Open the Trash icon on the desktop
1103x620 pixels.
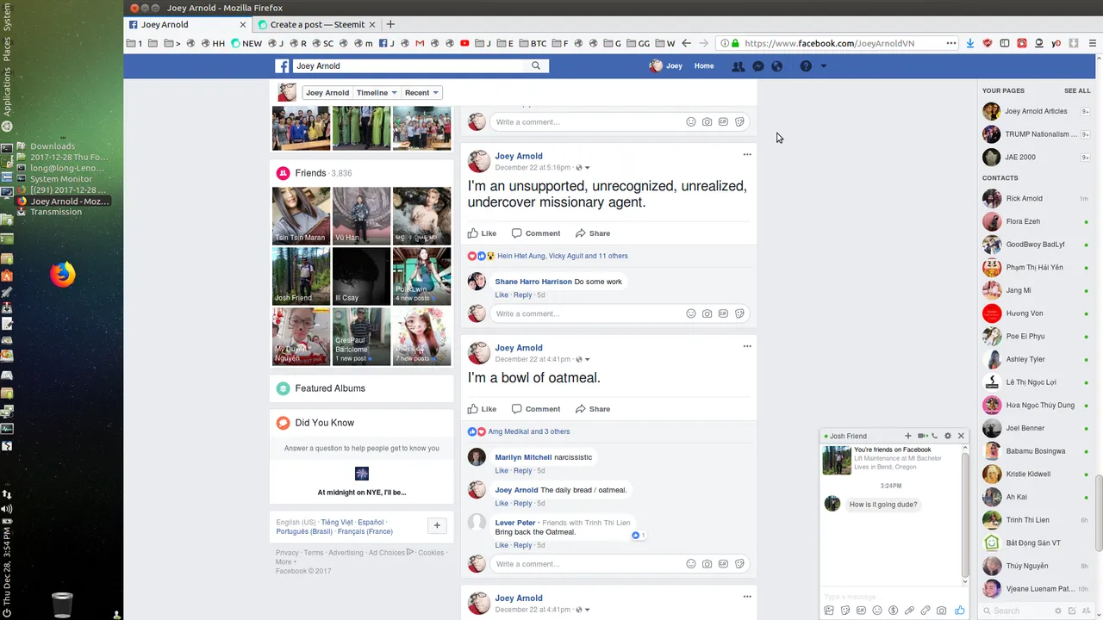click(62, 604)
